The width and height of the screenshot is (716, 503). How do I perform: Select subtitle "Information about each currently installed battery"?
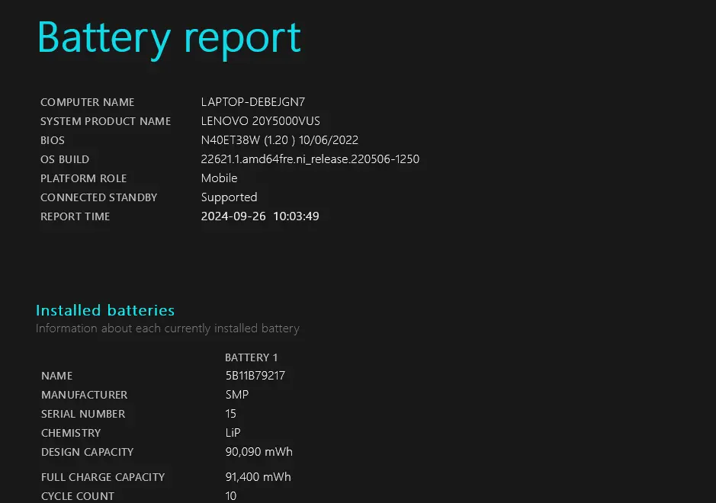[168, 328]
